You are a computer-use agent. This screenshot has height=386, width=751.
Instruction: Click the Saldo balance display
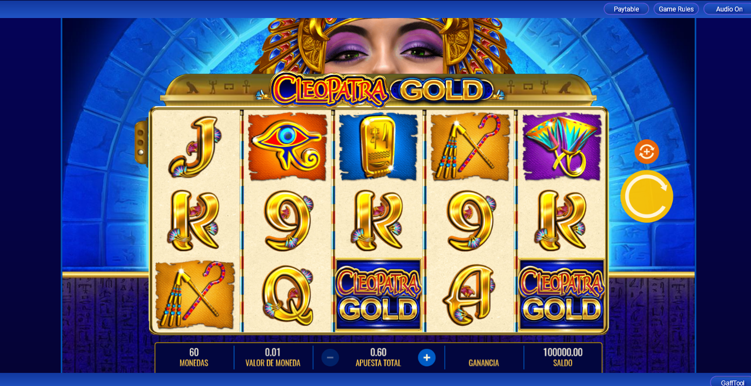[563, 357]
